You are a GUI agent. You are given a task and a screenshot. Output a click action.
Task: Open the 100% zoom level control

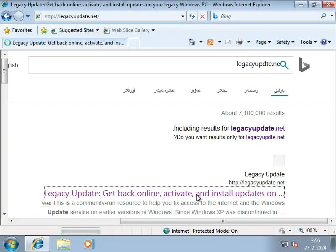pos(308,231)
